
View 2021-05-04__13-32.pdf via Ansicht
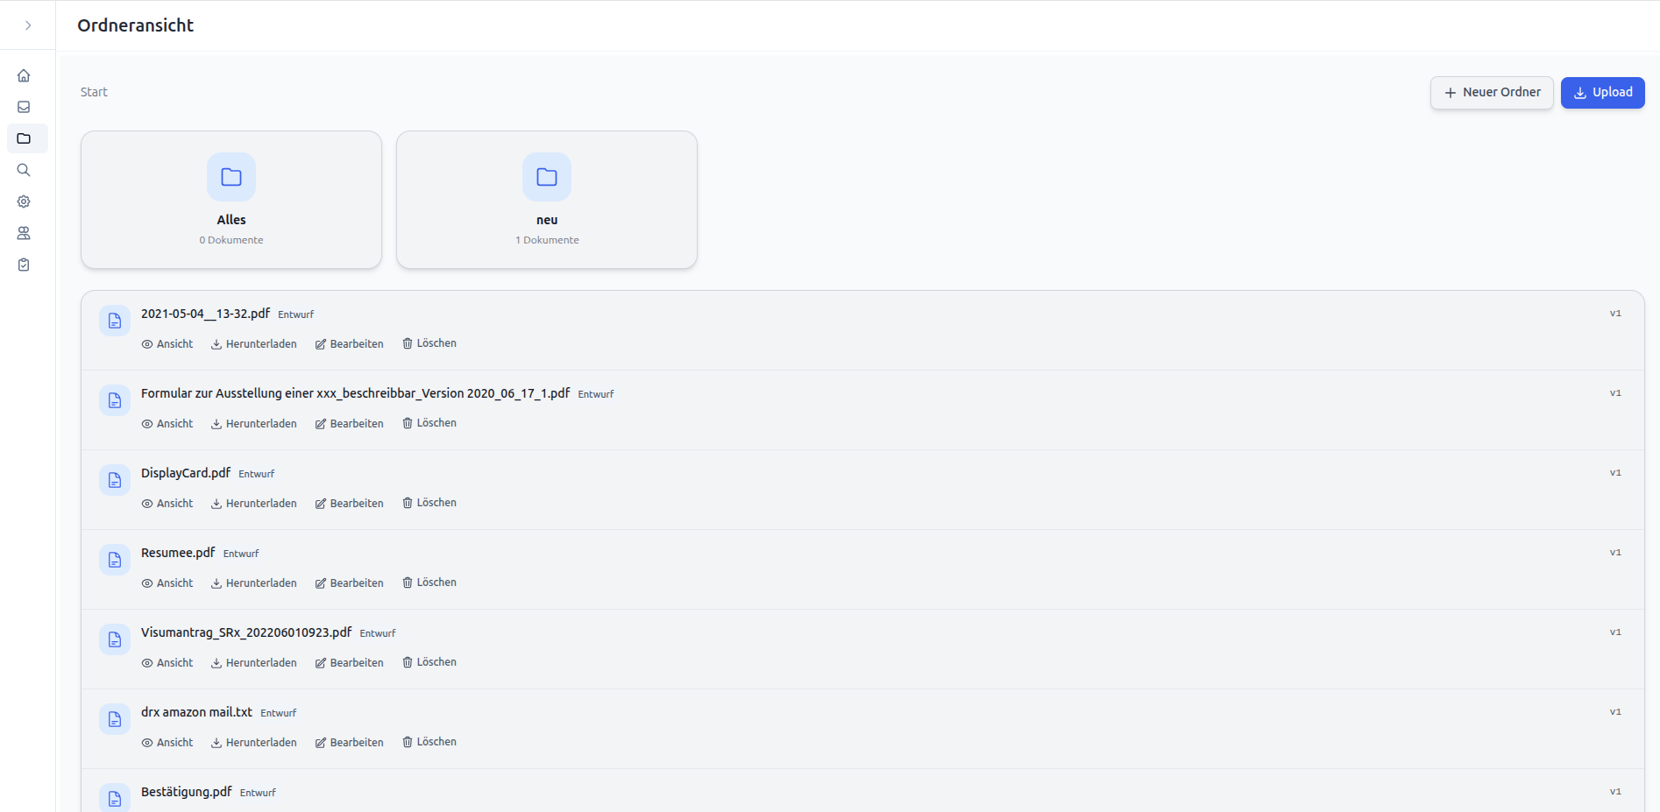(x=167, y=344)
